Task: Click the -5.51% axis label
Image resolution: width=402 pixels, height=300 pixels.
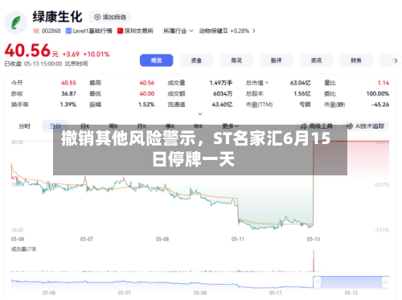Action: [381, 230]
